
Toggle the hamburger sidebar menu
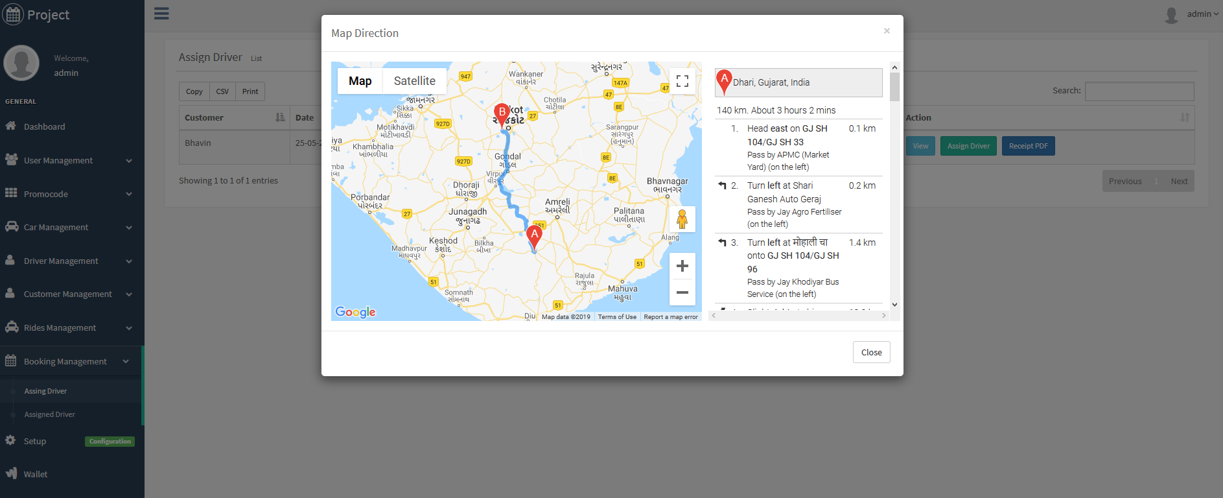pyautogui.click(x=161, y=14)
